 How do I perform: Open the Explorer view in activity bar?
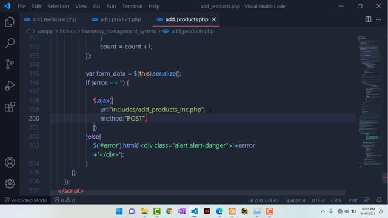tap(10, 22)
